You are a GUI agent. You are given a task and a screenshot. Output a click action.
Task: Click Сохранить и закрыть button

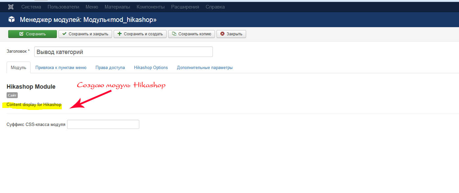(85, 34)
